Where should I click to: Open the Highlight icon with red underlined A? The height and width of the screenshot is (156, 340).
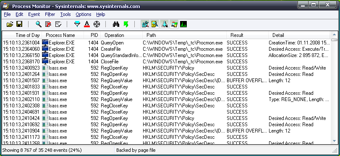pos(87,24)
